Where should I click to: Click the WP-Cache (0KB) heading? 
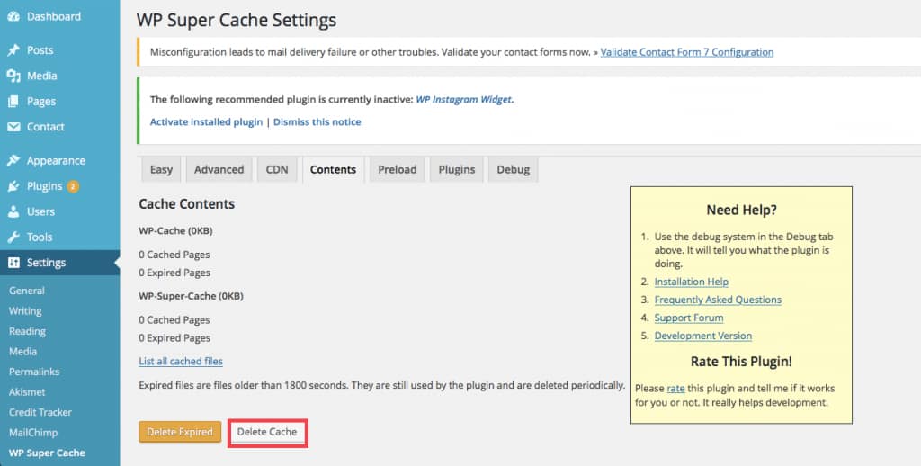[x=175, y=231]
